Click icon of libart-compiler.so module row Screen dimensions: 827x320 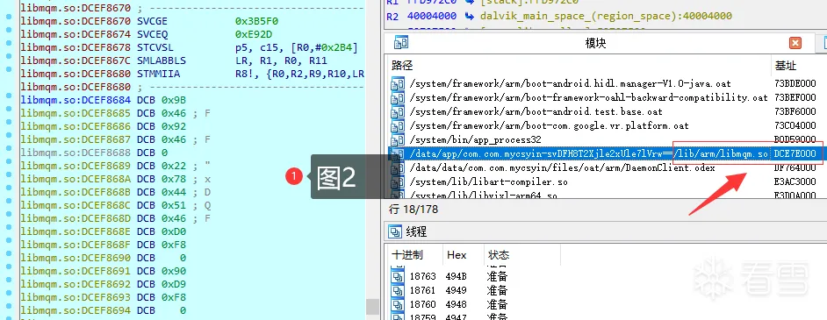[397, 182]
